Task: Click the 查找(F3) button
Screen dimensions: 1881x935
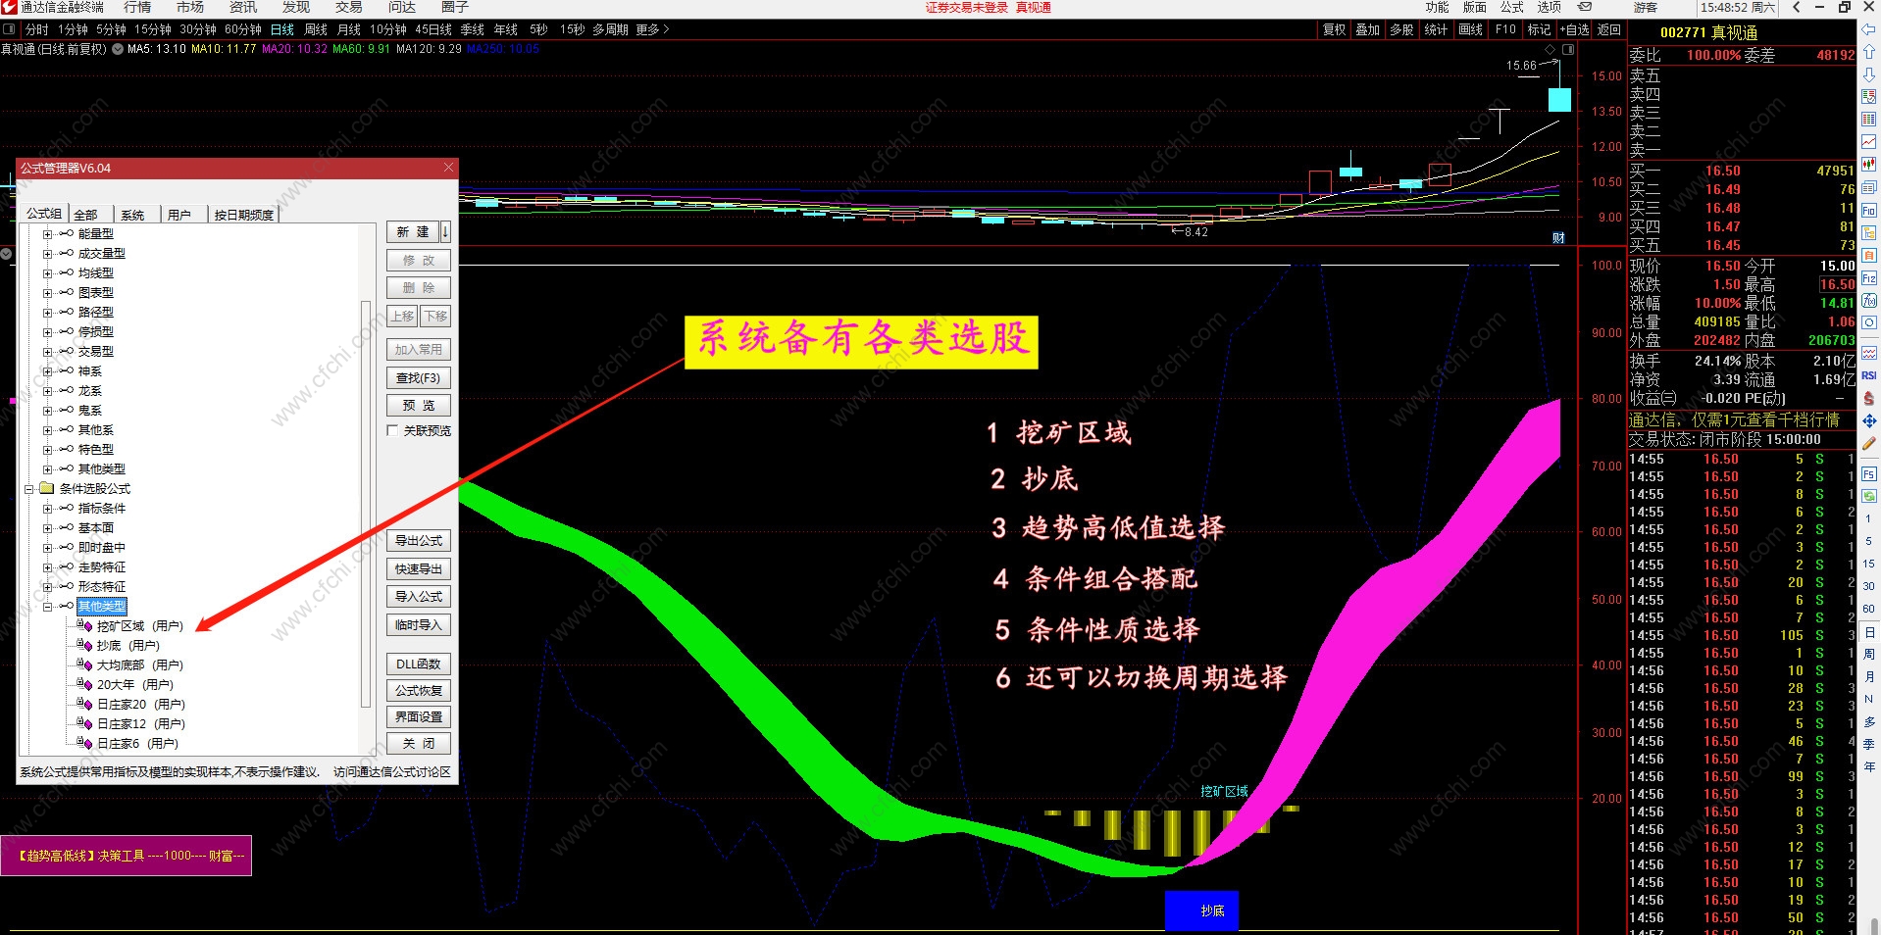Action: pos(419,377)
